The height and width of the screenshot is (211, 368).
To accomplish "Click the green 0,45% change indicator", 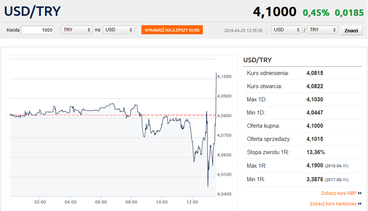I will pos(316,12).
